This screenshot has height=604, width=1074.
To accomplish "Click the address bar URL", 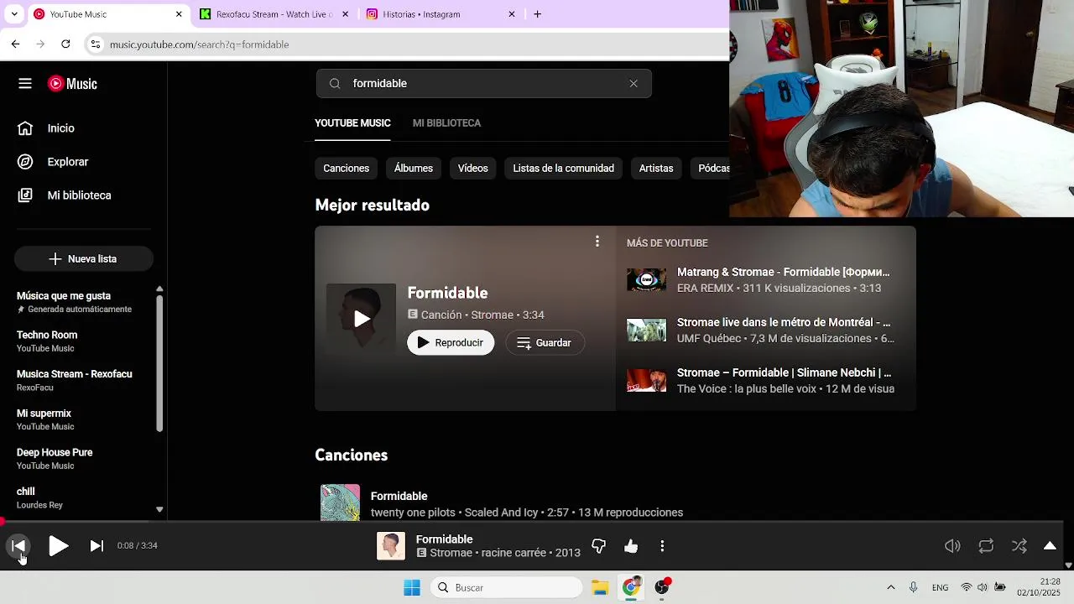I will click(199, 44).
